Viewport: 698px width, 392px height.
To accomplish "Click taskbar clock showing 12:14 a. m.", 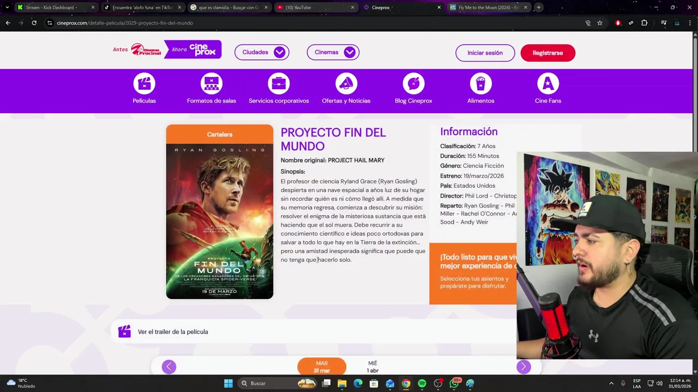I will click(680, 383).
